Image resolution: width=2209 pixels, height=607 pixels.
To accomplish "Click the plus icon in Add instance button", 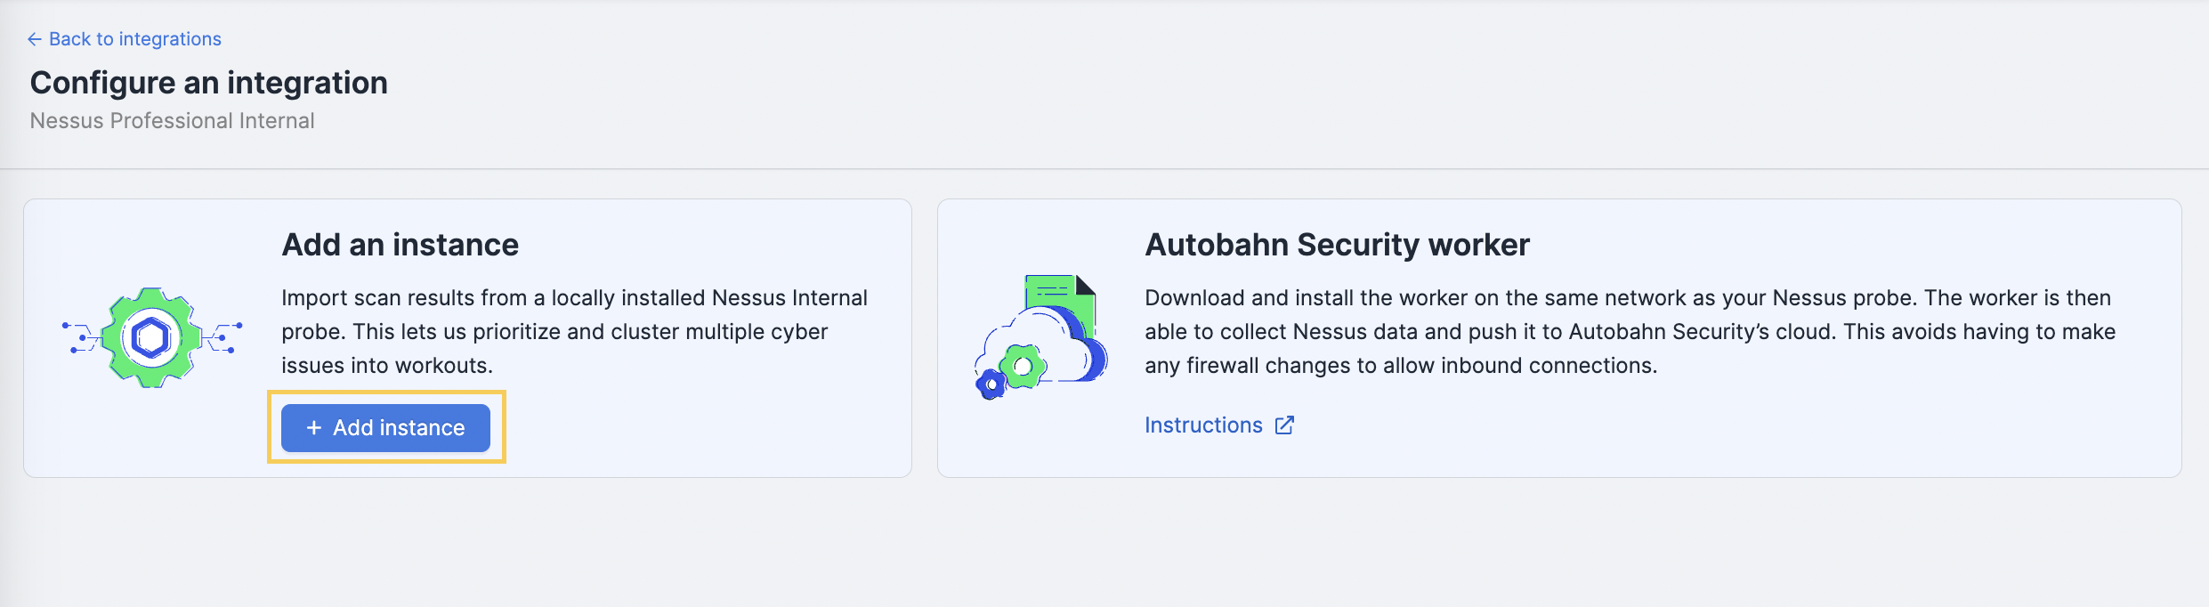I will [314, 428].
